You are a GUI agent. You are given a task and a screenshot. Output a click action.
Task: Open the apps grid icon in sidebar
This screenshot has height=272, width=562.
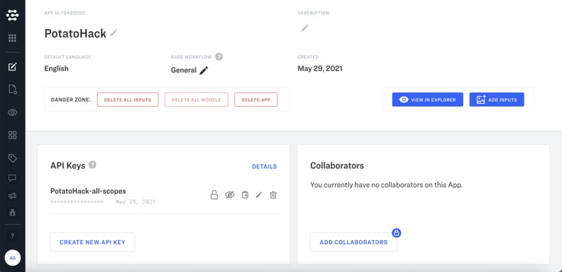tap(12, 38)
